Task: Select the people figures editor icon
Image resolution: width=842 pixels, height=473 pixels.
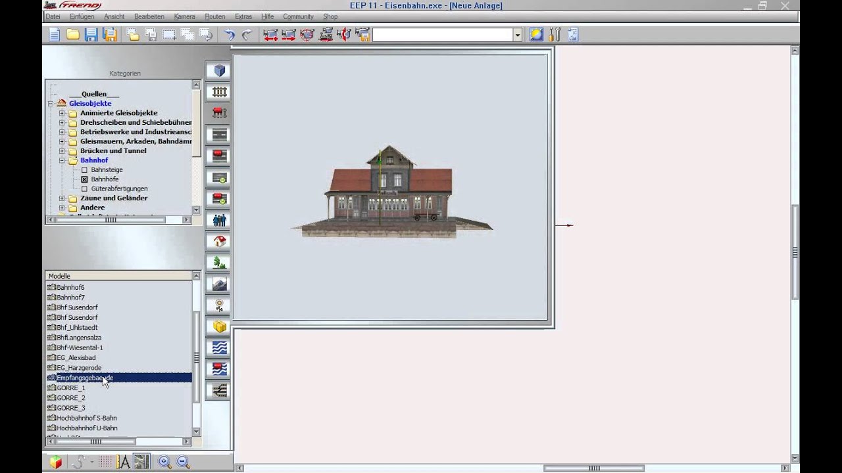Action: point(219,220)
